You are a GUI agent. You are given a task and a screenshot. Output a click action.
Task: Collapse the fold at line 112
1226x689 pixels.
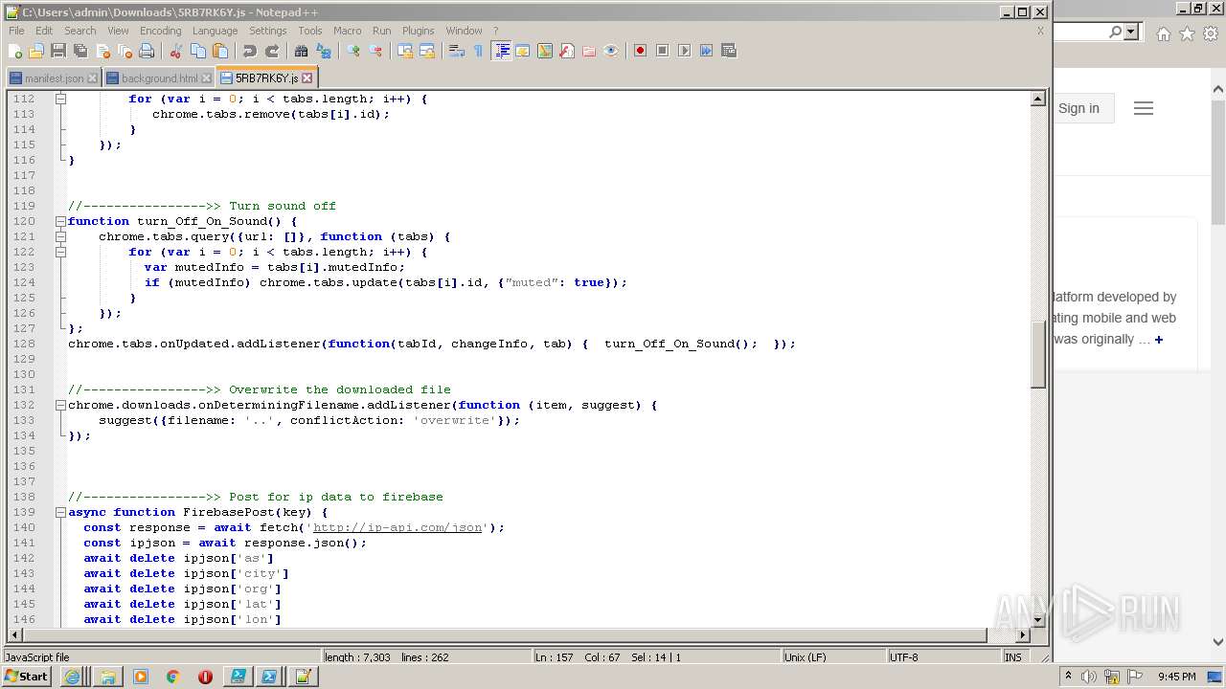click(60, 99)
